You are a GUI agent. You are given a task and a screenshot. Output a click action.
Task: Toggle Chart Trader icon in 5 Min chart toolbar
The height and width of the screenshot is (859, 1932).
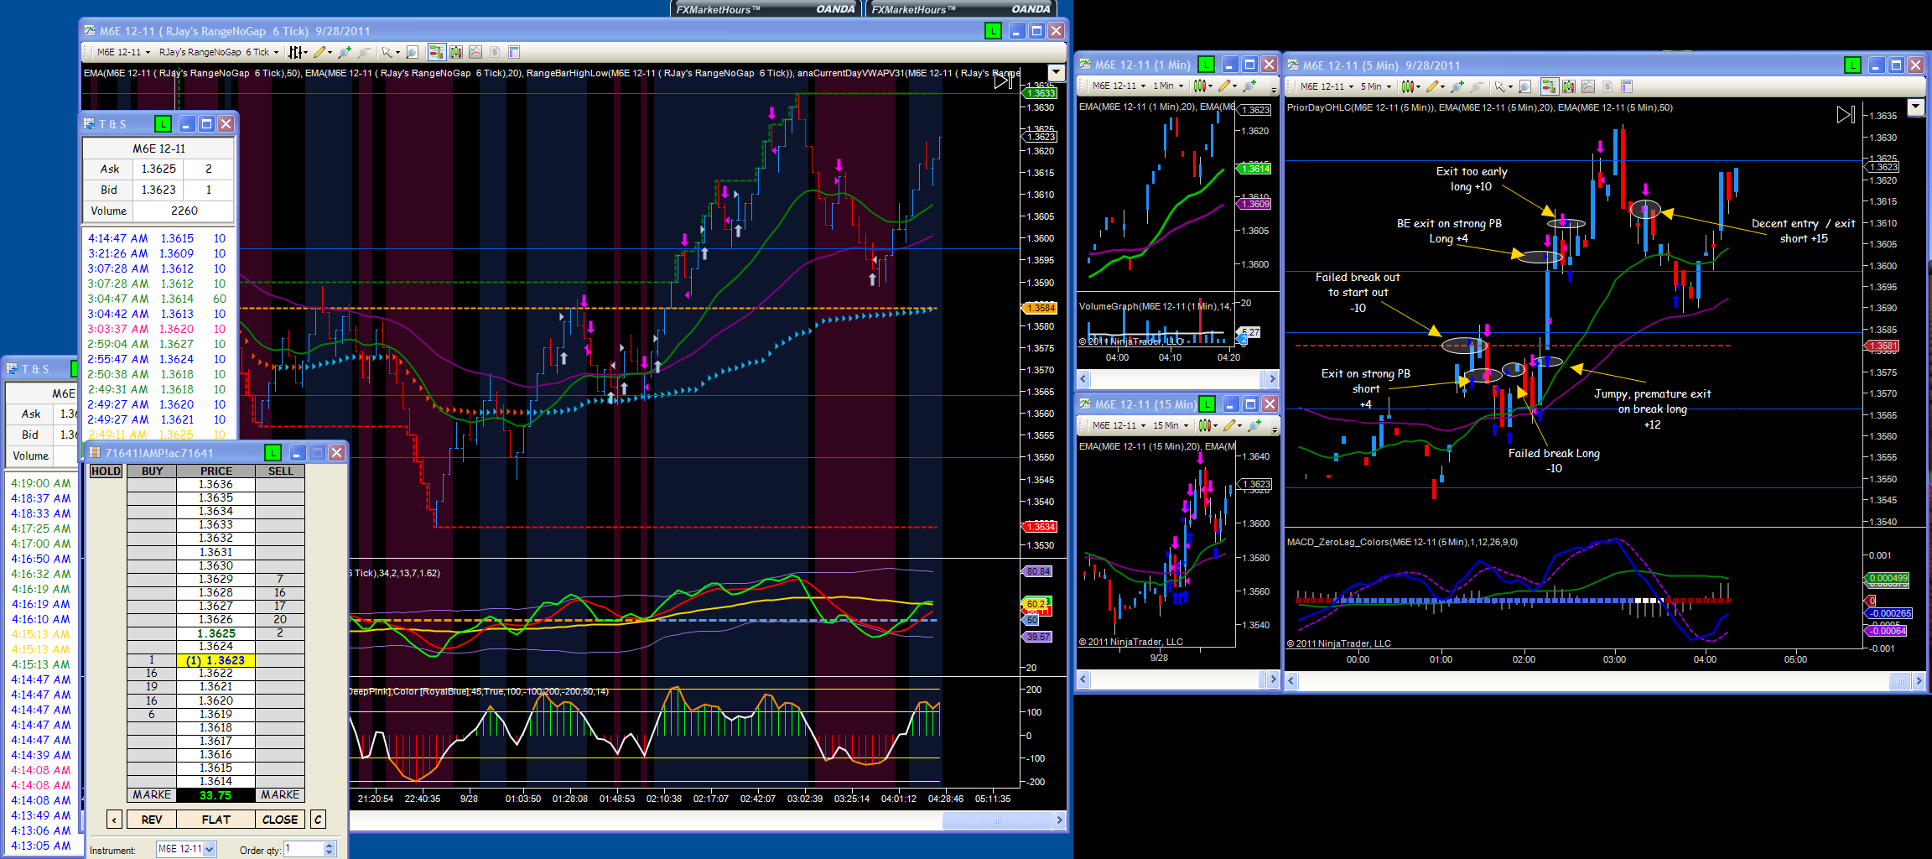pyautogui.click(x=1549, y=86)
